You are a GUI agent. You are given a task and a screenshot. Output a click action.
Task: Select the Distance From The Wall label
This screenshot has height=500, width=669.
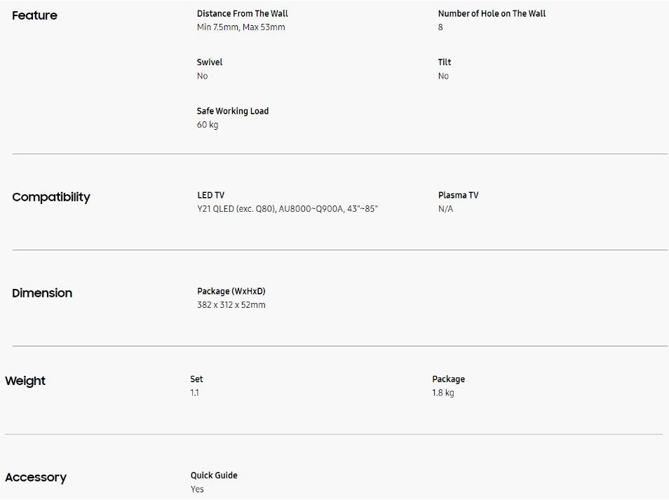(x=242, y=13)
